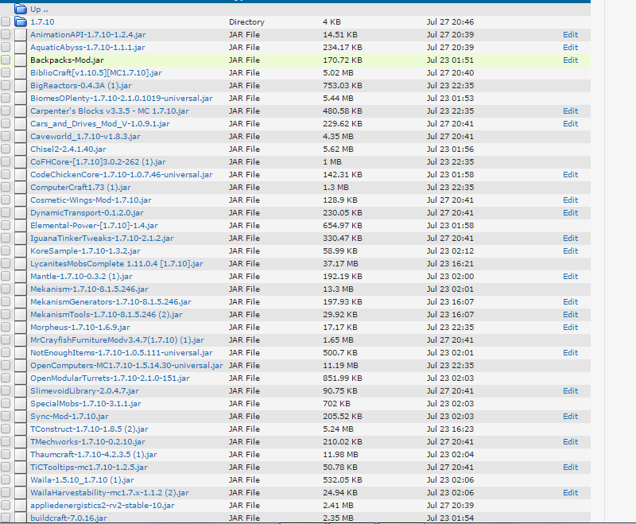Tick checkbox for BigReactors-0.4.3A (1).jar

tap(6, 86)
